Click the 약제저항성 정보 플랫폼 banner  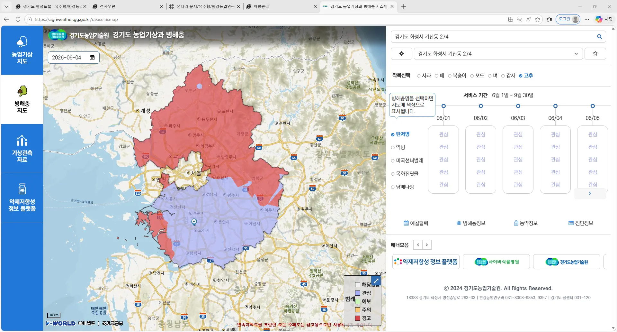click(x=426, y=262)
